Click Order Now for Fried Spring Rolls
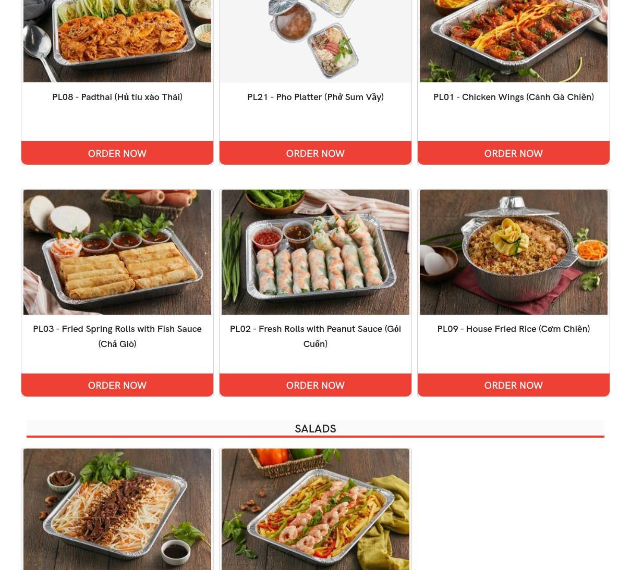631x570 pixels. click(117, 385)
